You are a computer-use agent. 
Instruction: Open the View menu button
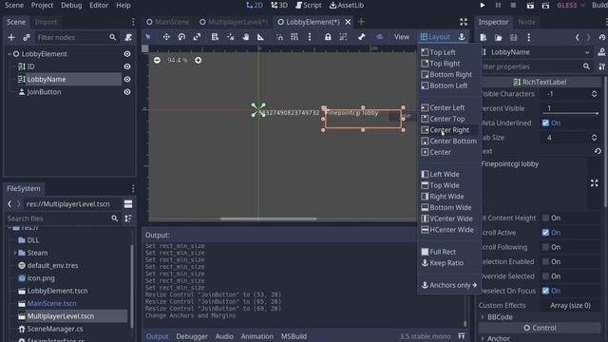point(401,37)
